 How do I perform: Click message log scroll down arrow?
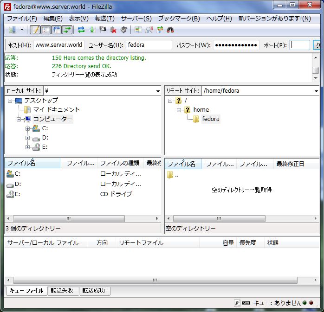coord(315,78)
